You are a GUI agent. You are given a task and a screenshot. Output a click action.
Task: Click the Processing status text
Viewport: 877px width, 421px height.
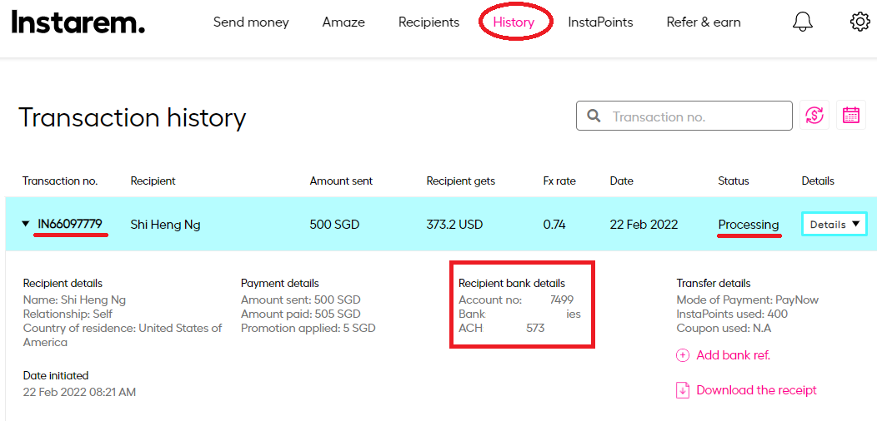749,225
